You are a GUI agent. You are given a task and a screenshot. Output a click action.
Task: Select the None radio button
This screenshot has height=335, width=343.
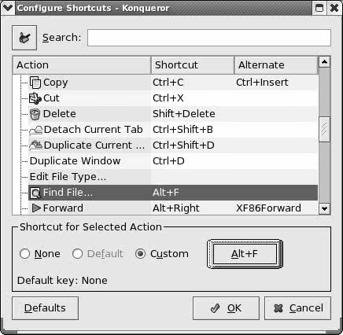tap(24, 254)
